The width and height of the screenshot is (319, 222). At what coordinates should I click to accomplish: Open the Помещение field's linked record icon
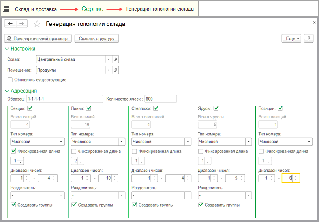pos(115,70)
